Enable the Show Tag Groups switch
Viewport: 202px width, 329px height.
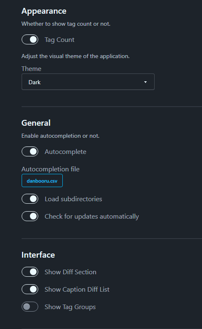pyautogui.click(x=30, y=307)
